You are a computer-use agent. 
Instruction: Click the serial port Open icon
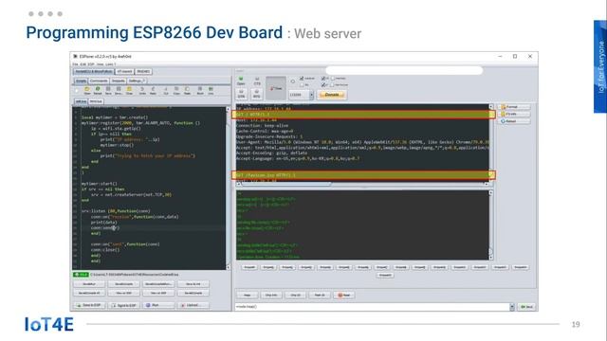tap(241, 81)
